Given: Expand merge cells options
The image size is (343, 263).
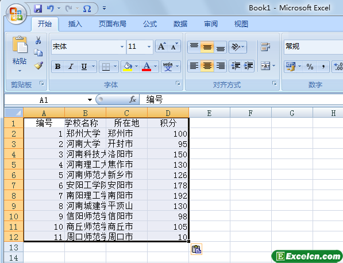Looking at the screenshot, I should 274,66.
